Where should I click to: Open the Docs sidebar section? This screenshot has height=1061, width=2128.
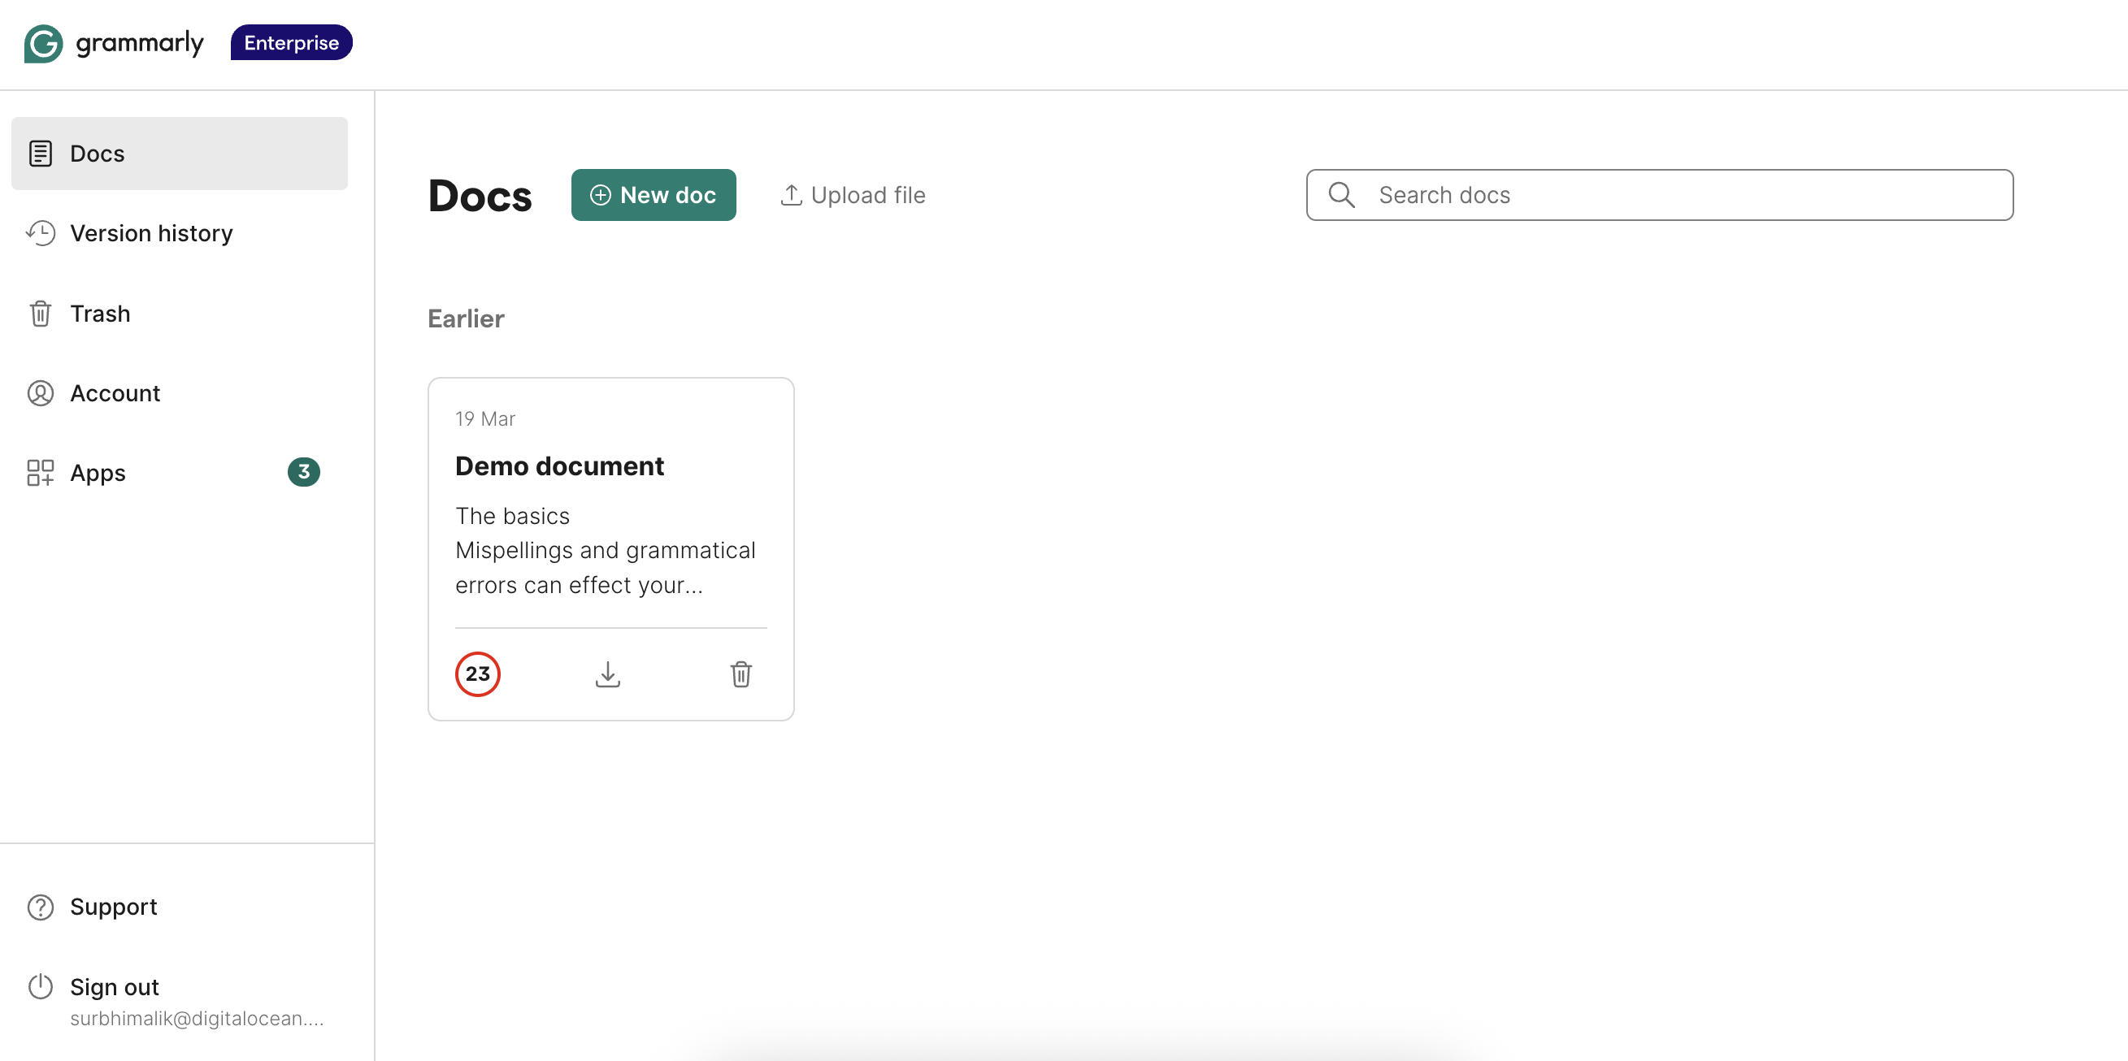[x=97, y=154]
